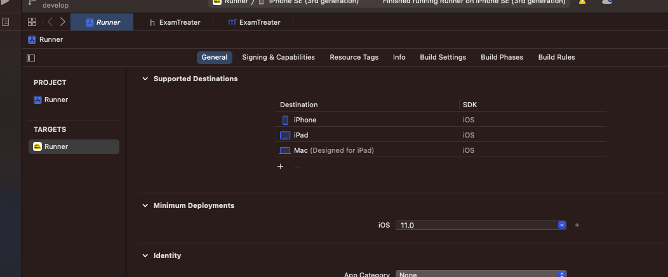Viewport: 668px width, 277px height.
Task: Click the Runner breadcrumb label
Action: point(51,39)
